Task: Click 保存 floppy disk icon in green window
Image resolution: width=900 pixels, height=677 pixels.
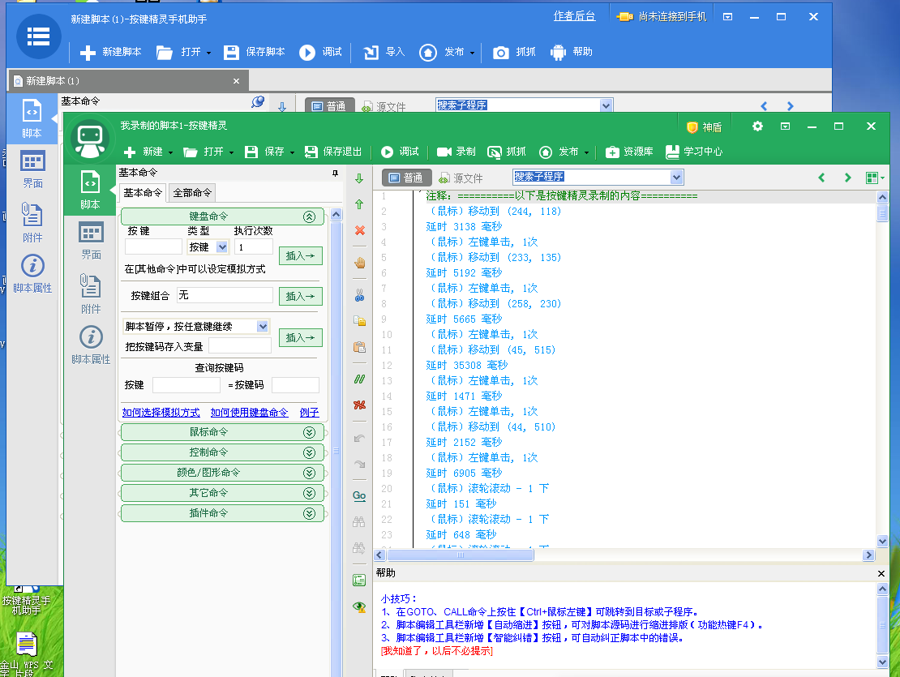Action: 251,152
